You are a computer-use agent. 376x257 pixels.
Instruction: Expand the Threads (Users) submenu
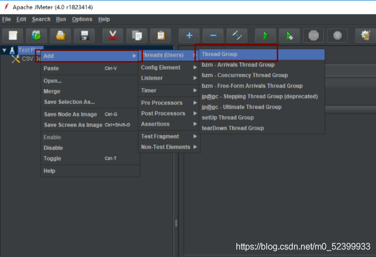tap(169, 55)
